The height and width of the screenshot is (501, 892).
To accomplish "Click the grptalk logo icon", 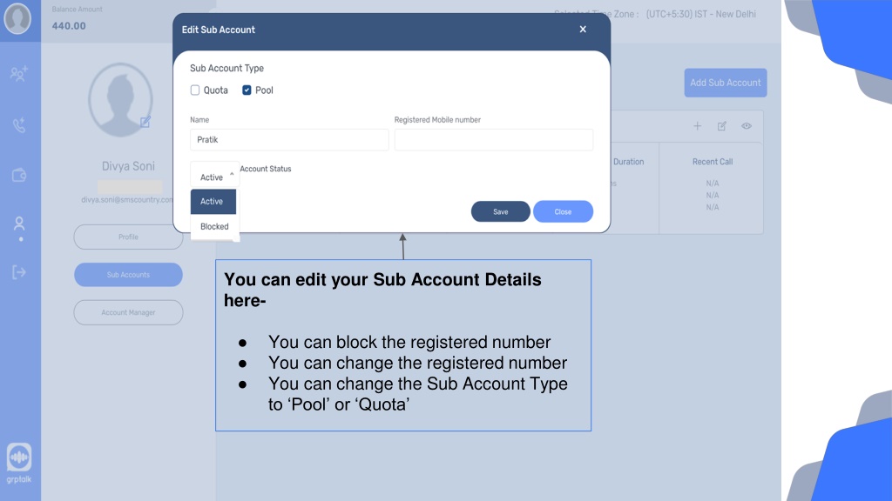I will [x=19, y=458].
